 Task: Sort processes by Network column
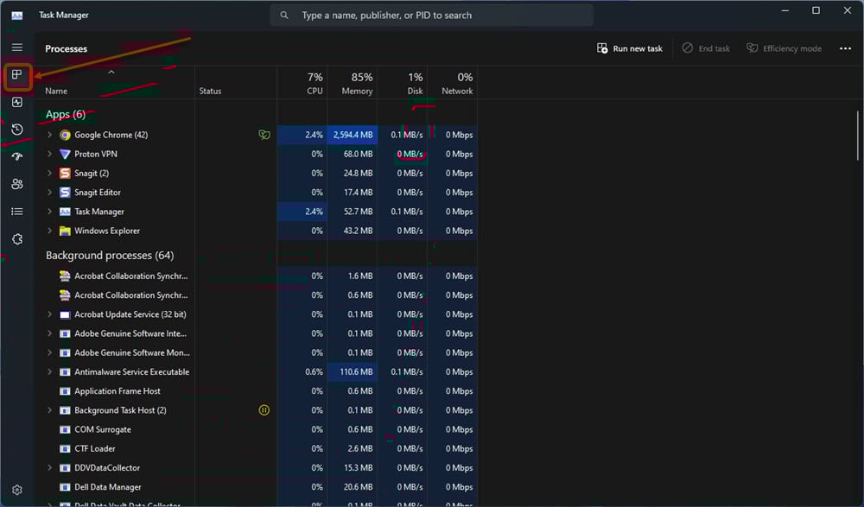pos(453,83)
